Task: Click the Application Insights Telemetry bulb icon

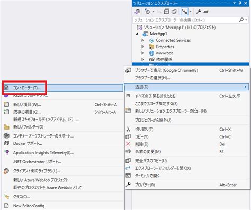Action: [x=6, y=152]
